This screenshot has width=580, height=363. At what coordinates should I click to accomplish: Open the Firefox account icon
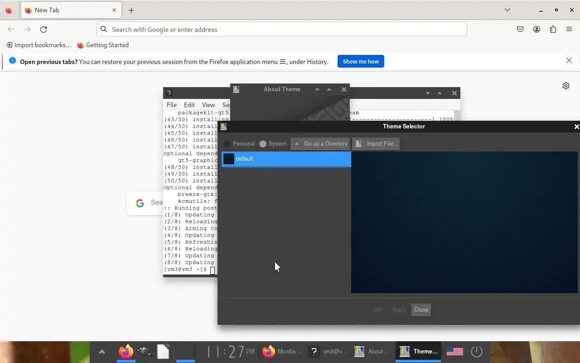point(536,29)
